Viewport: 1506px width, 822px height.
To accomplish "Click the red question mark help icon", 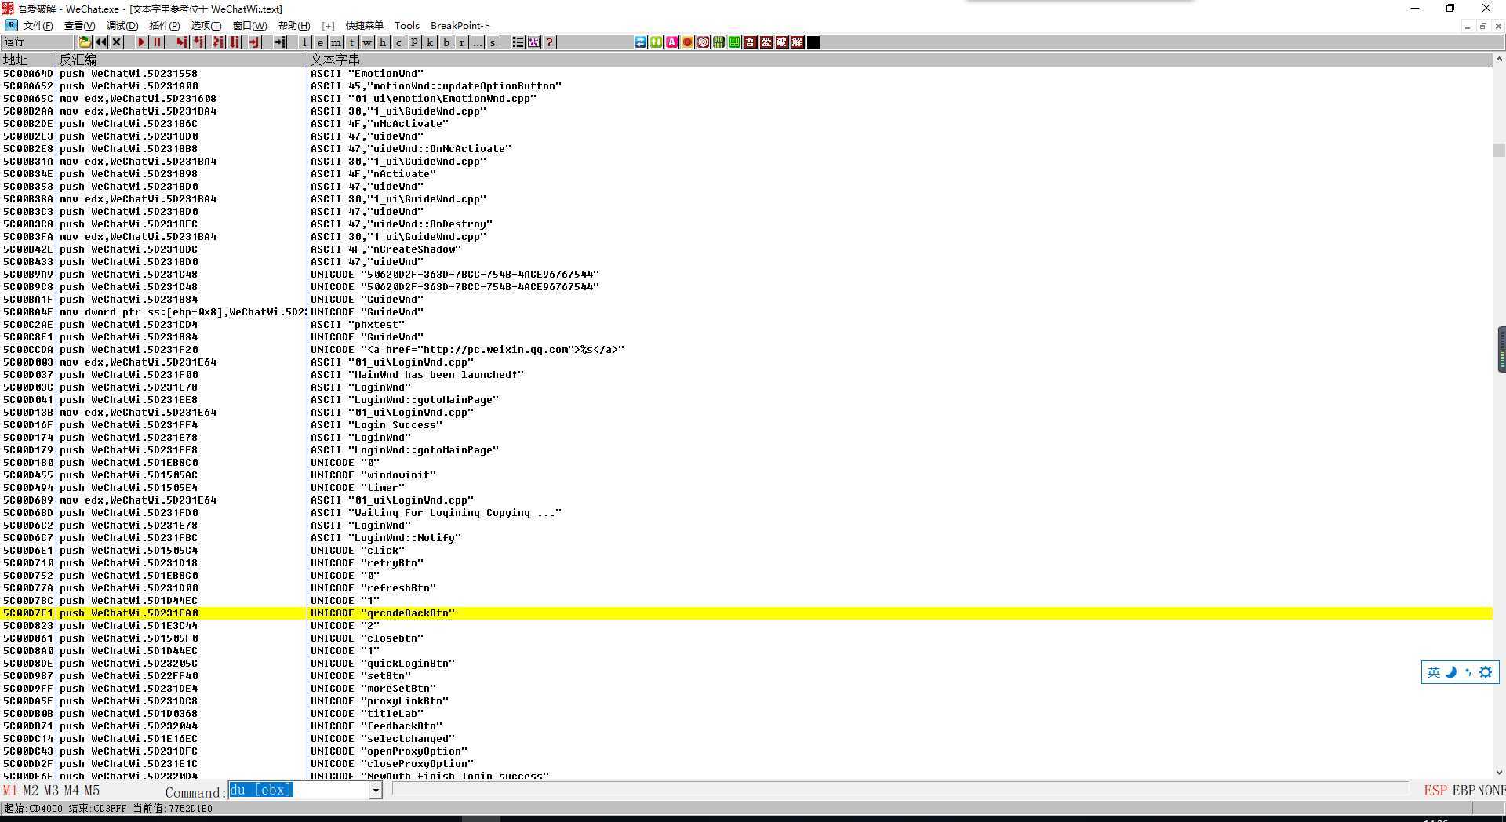I will (549, 42).
